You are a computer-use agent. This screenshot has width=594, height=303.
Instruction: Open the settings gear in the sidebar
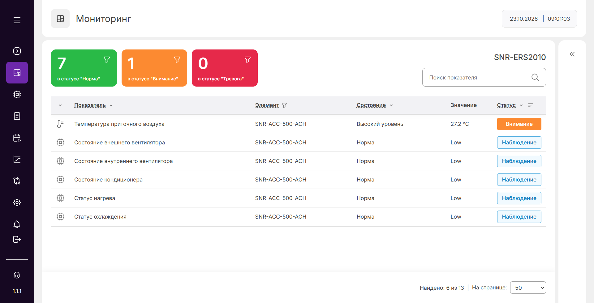[17, 203]
